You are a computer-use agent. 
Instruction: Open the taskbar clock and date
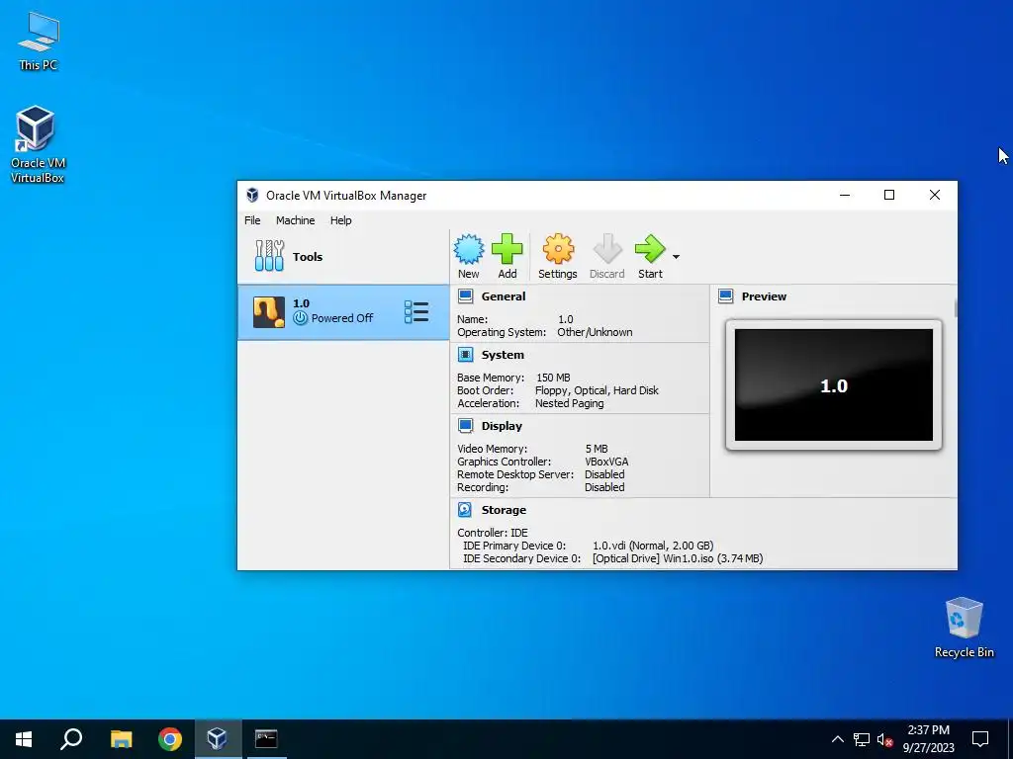coord(928,739)
